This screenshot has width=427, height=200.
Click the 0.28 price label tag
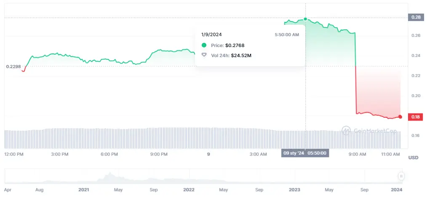(x=416, y=17)
